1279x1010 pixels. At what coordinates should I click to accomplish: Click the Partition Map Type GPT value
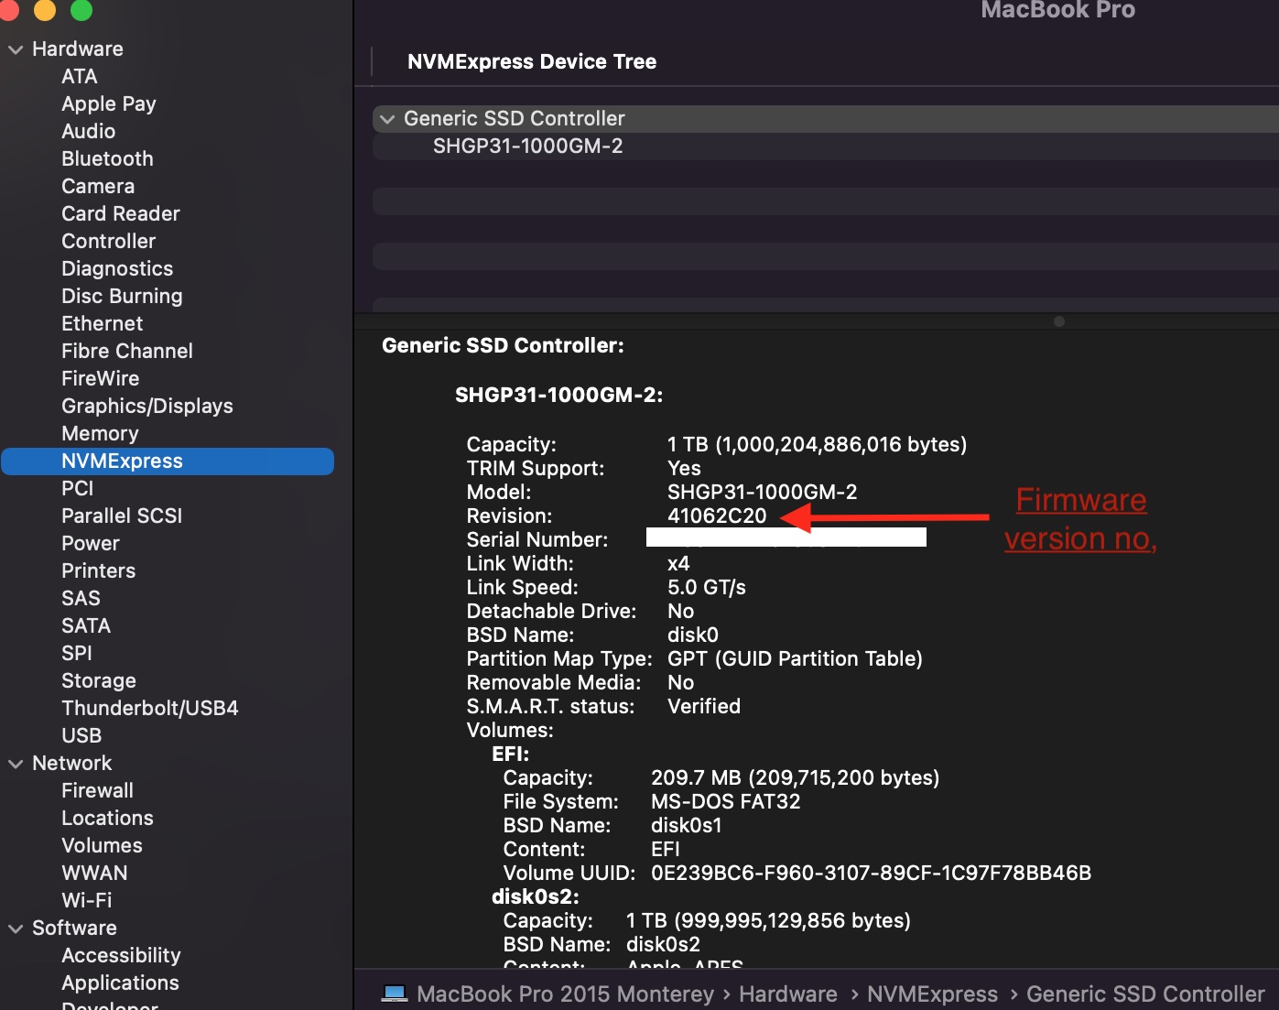795,659
